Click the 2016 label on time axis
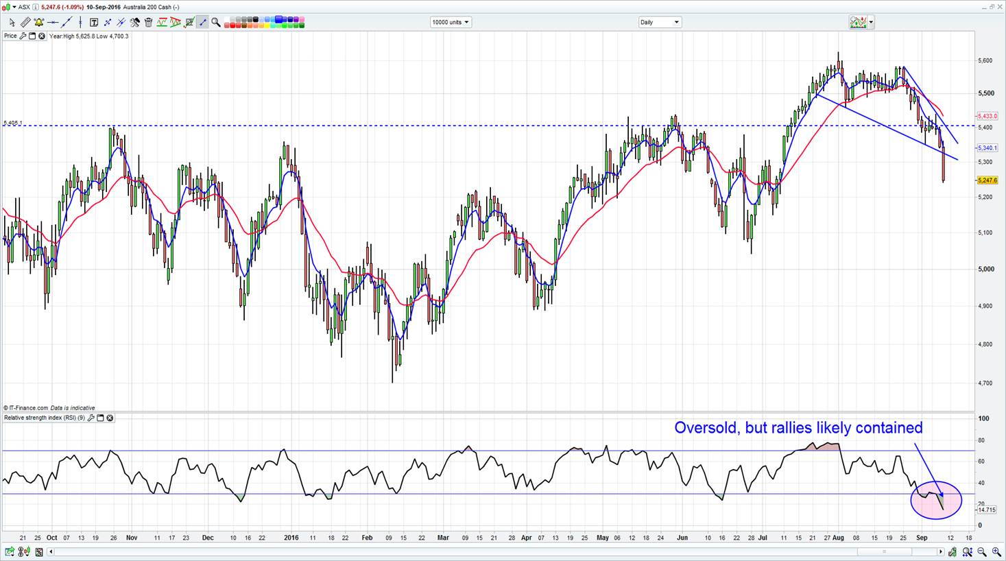 292,538
